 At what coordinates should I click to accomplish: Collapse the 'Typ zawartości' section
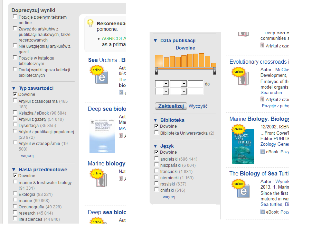[x=14, y=88]
